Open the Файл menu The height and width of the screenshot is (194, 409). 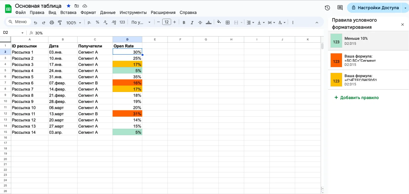[20, 12]
